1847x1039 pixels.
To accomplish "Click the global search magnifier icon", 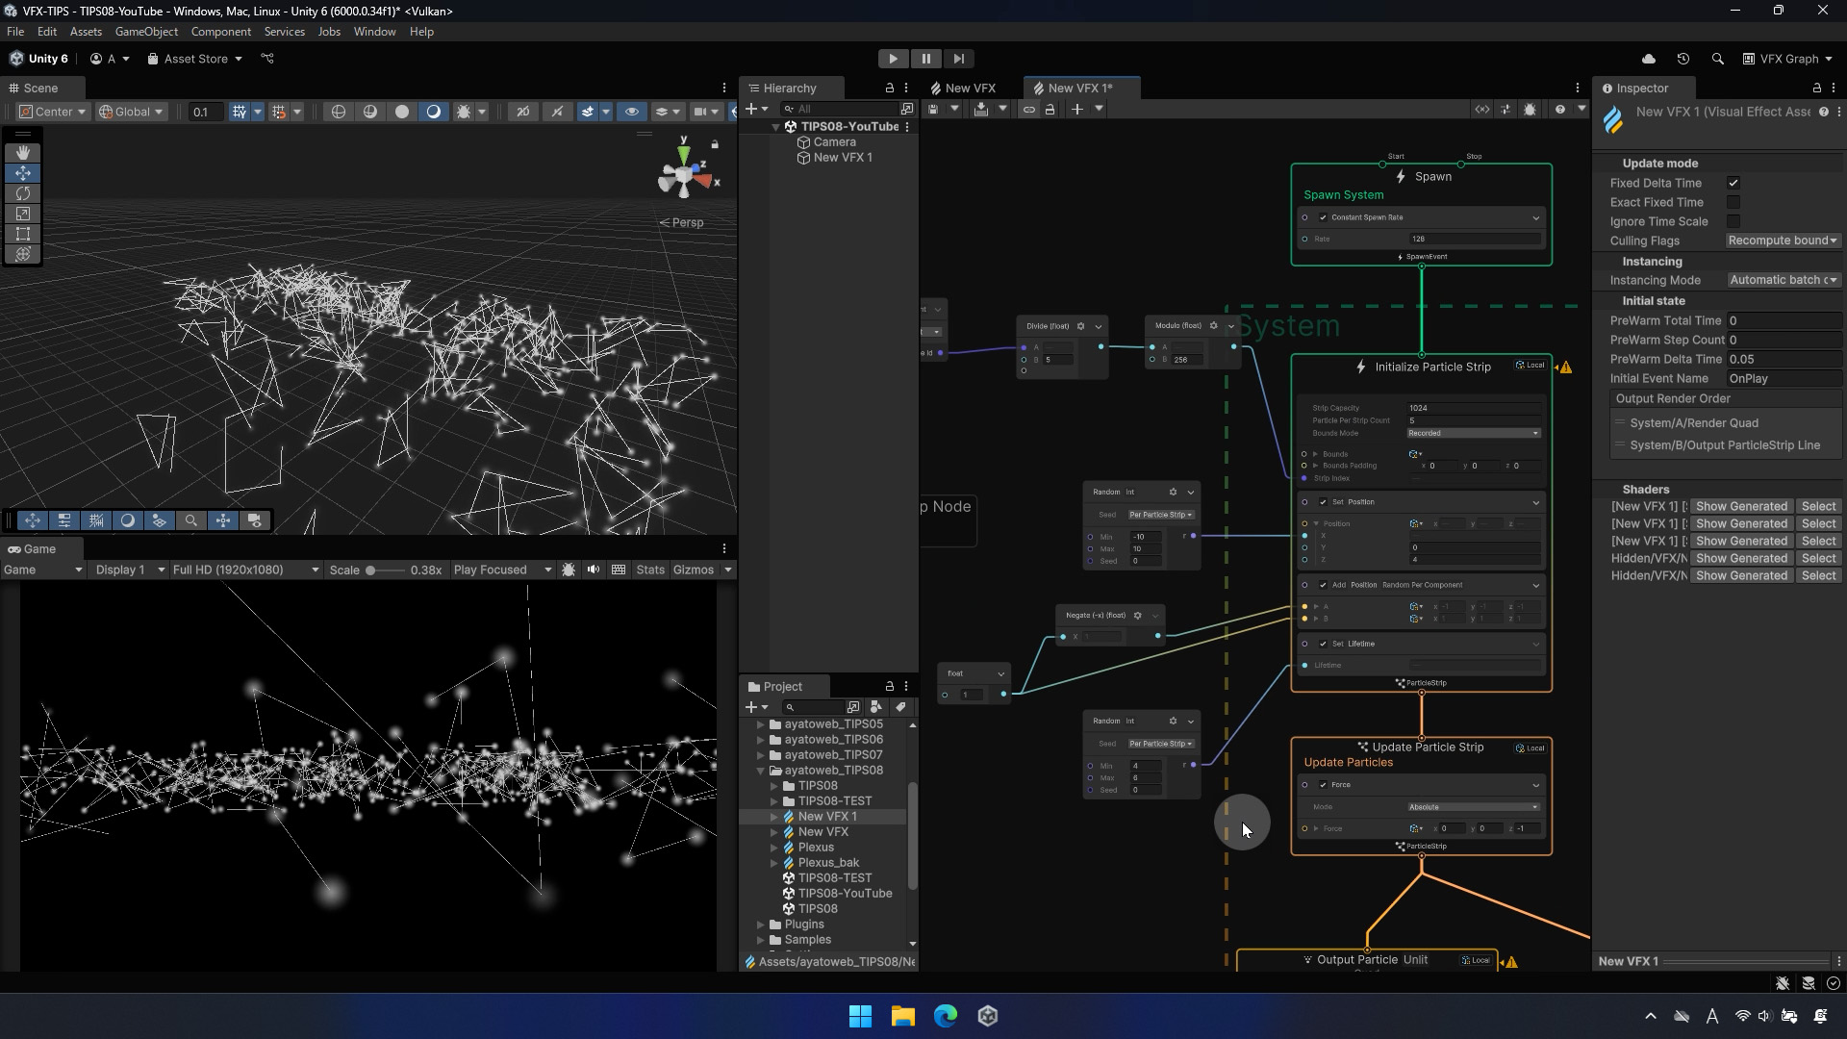I will 1718,59.
